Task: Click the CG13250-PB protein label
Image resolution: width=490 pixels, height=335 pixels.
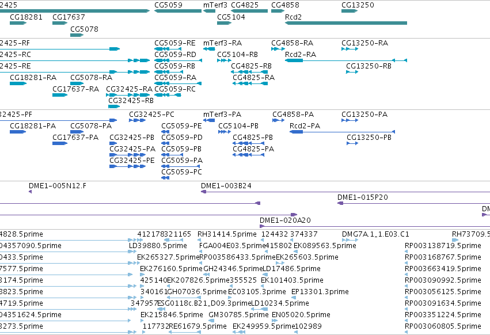Action: (x=369, y=137)
